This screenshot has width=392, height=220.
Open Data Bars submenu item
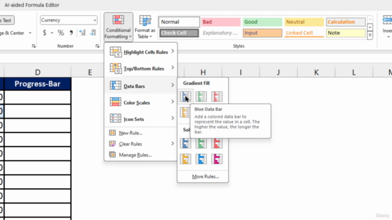pos(141,86)
